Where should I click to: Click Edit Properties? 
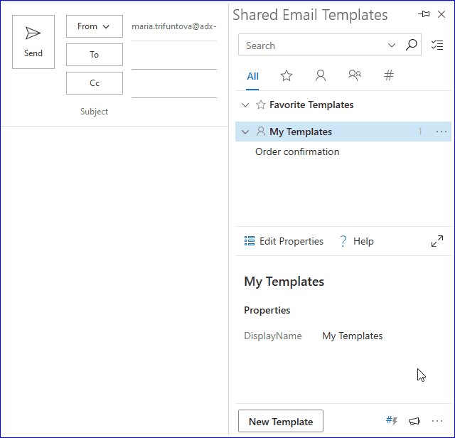(284, 241)
